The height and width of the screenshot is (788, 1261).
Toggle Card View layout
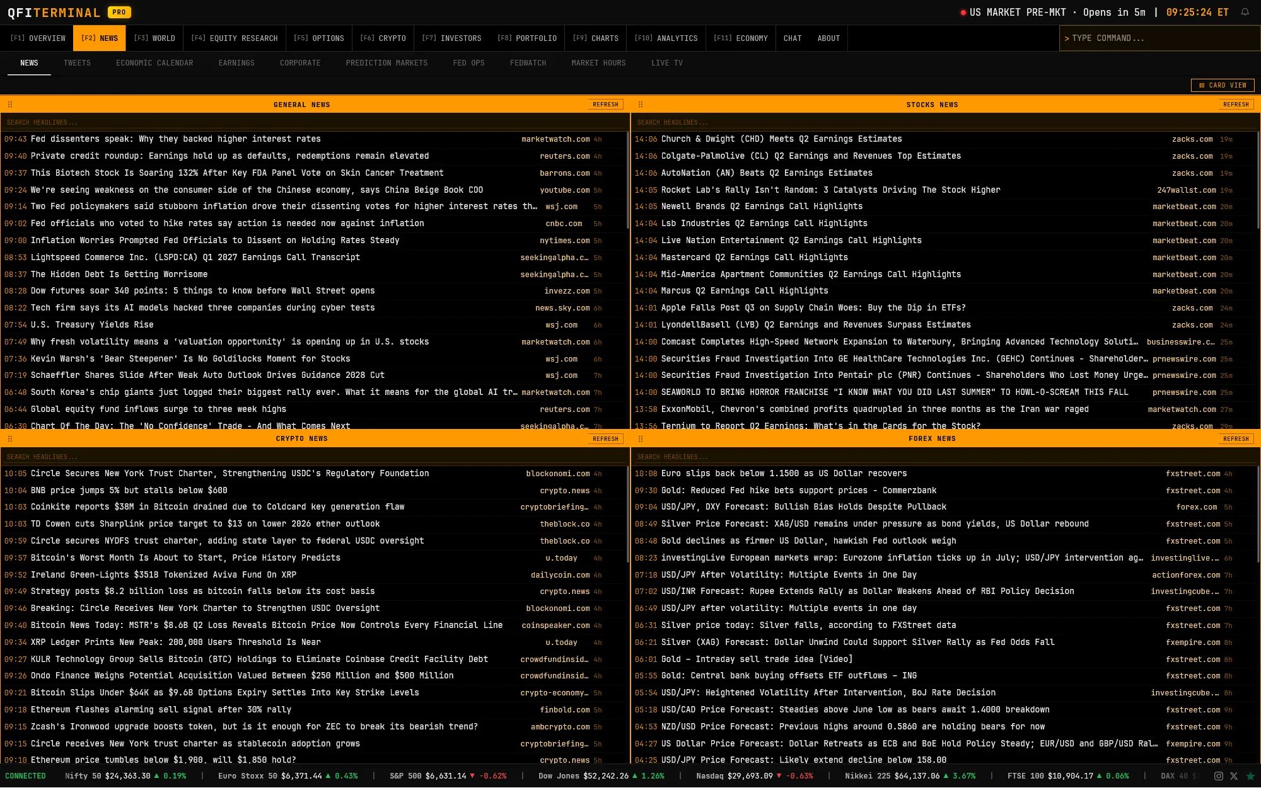pyautogui.click(x=1223, y=85)
